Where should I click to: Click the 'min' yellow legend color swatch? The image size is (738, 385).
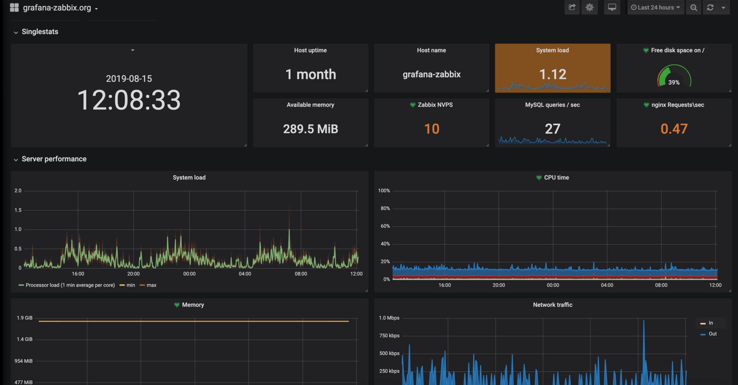click(122, 285)
